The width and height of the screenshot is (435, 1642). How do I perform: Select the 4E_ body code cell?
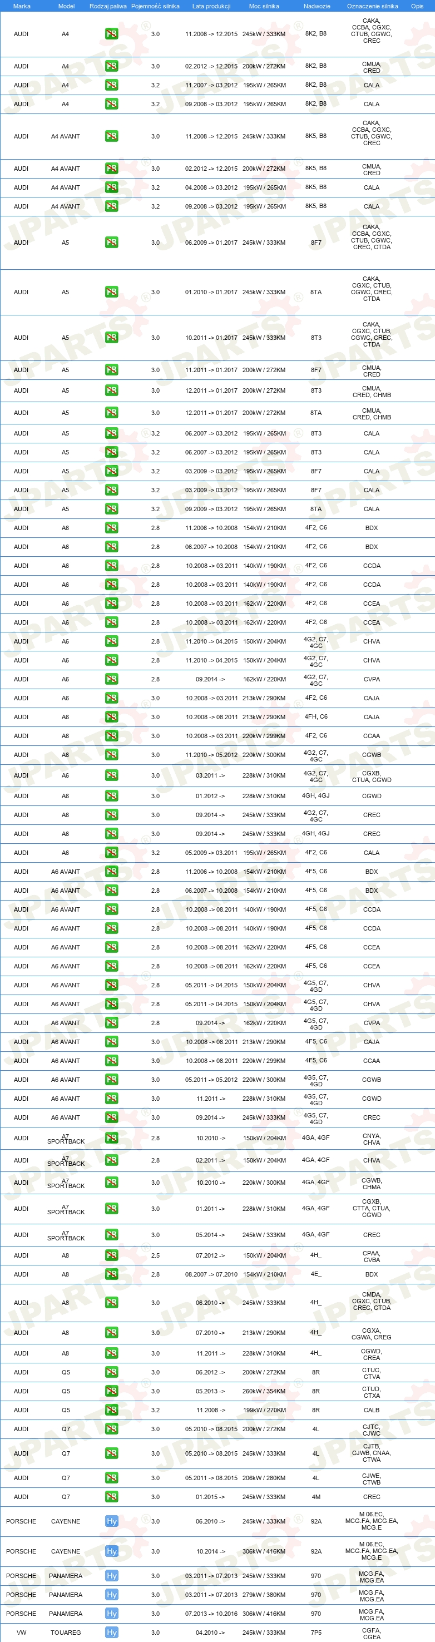(316, 1275)
